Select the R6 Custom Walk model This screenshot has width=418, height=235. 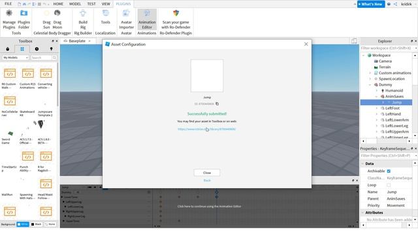[9, 78]
